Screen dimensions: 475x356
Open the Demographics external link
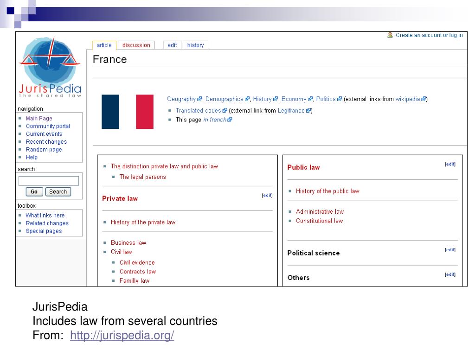tap(227, 99)
